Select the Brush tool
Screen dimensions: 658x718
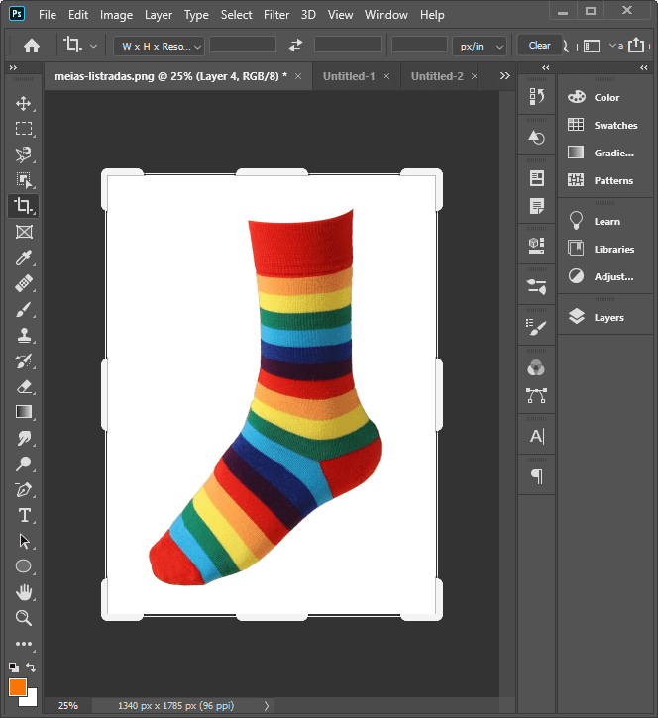tap(24, 310)
